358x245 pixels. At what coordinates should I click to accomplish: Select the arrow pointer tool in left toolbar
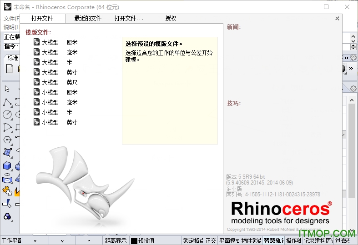point(7,89)
